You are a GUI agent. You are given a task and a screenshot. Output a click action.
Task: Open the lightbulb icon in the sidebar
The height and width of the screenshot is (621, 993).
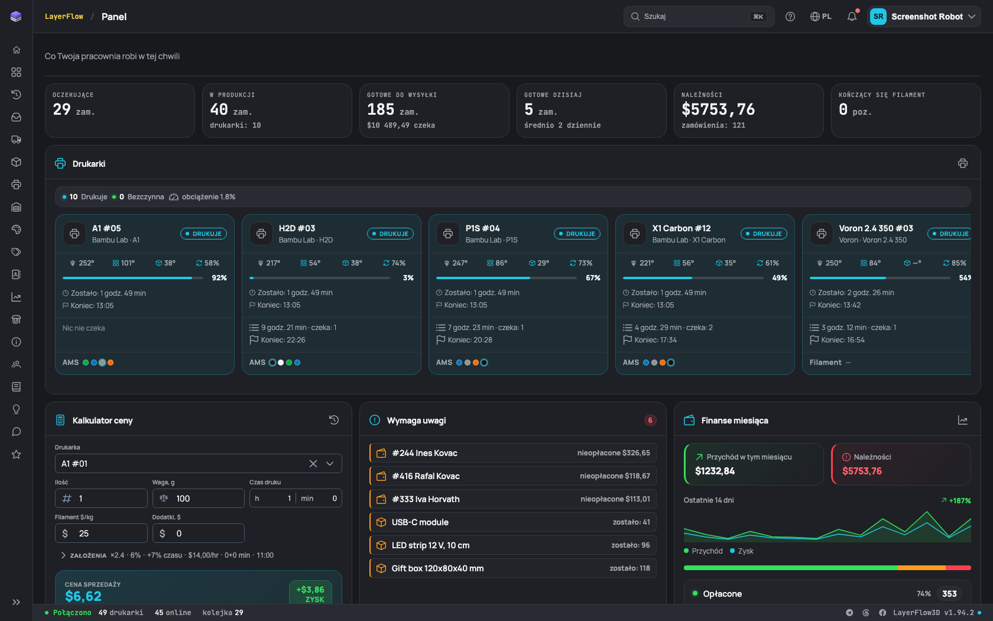[17, 409]
